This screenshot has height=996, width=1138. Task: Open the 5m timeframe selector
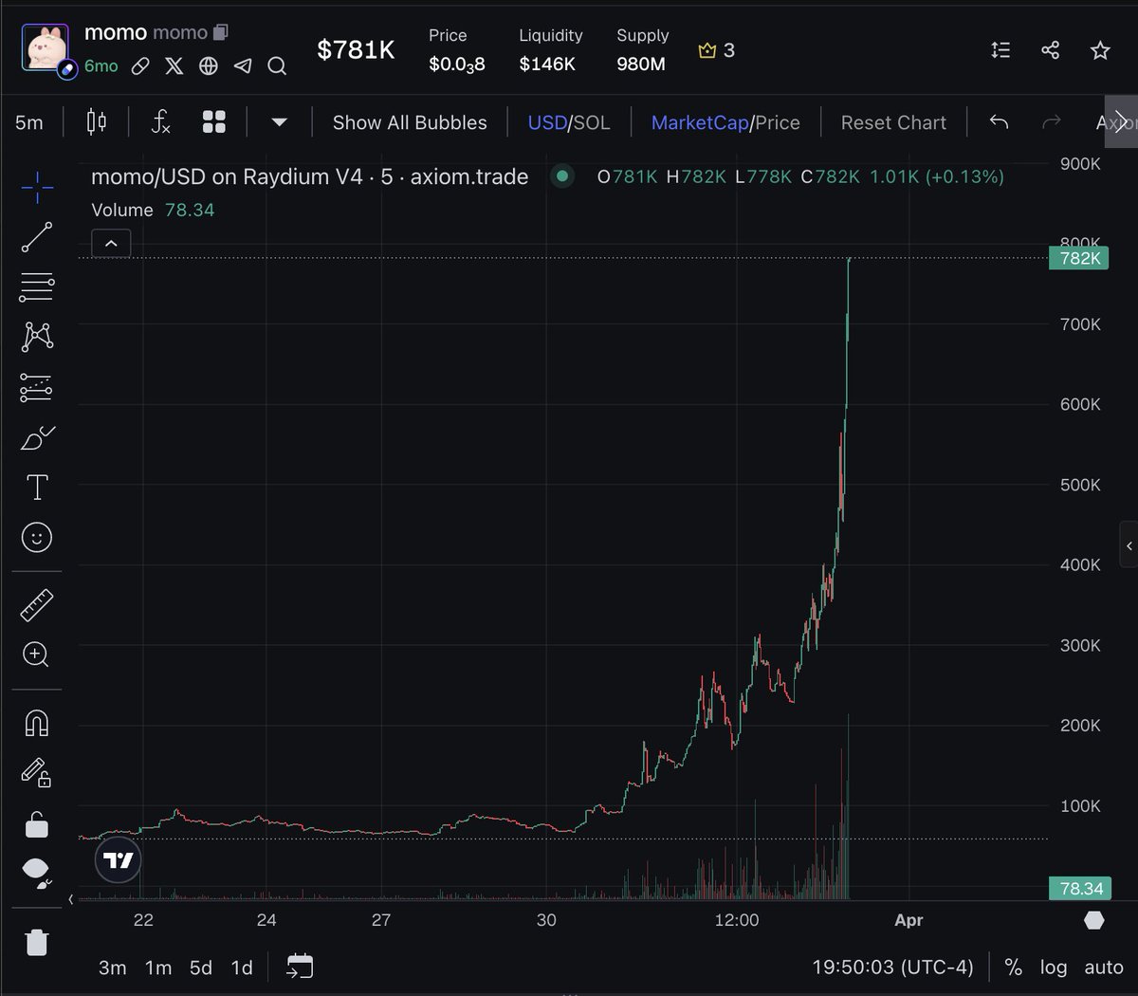(29, 122)
